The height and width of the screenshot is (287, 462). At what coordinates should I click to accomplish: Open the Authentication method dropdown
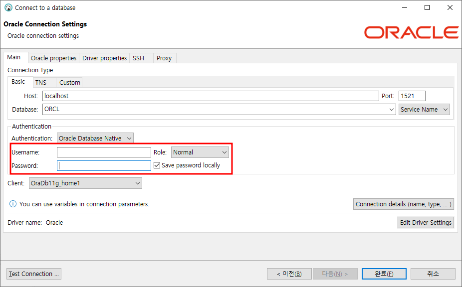[95, 138]
